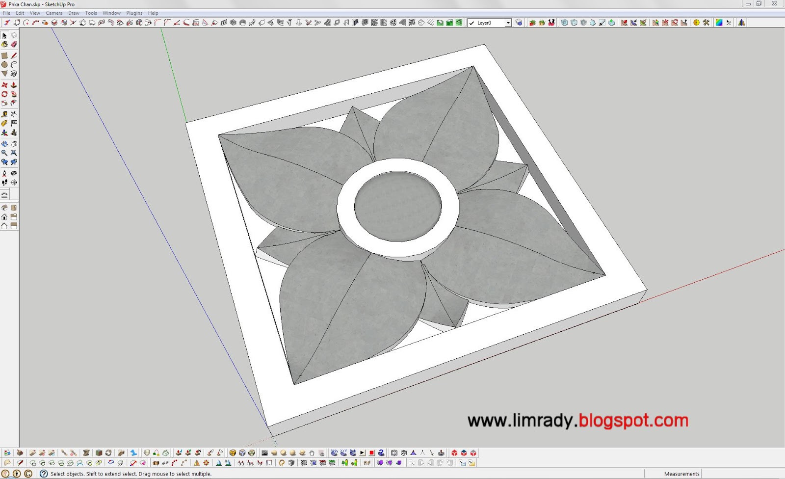
Task: Select the Tape Measure tool
Action: [x=4, y=113]
